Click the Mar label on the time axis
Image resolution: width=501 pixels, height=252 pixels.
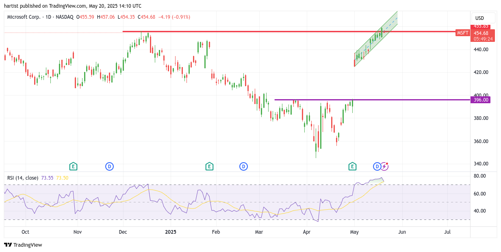click(x=259, y=232)
